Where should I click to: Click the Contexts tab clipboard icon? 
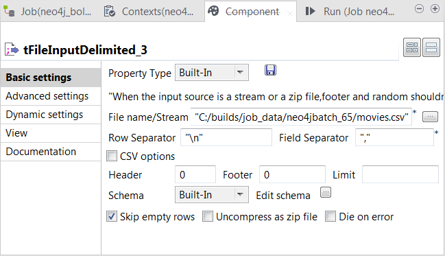coord(109,12)
